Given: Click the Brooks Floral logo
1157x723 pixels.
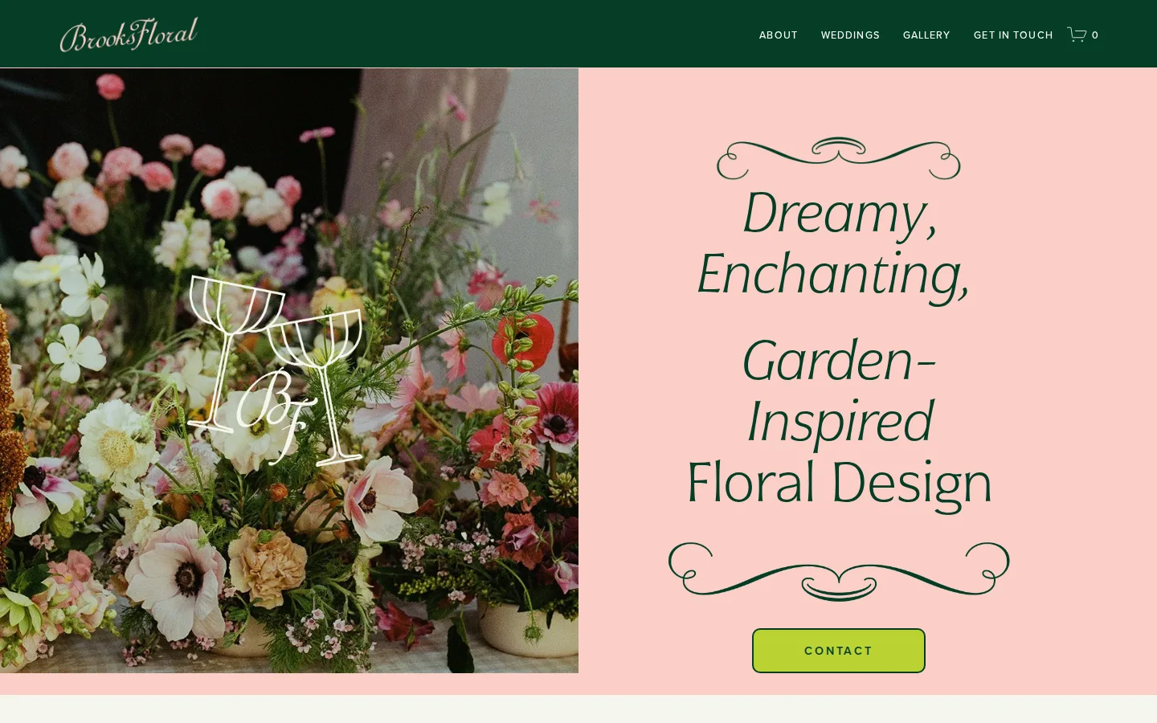Looking at the screenshot, I should (129, 35).
